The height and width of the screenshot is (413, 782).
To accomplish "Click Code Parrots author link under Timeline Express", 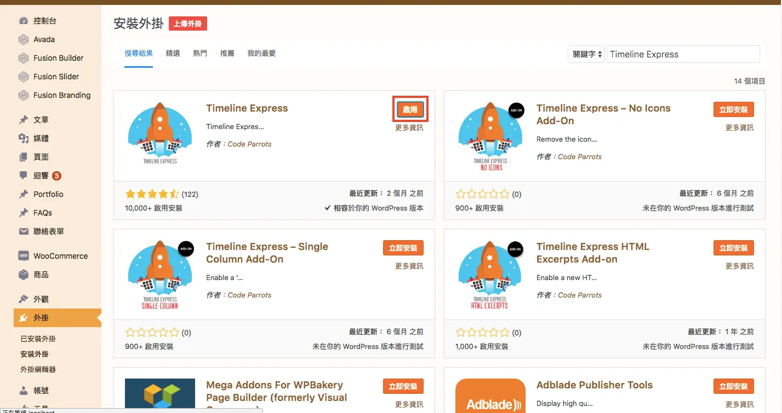I will point(249,144).
